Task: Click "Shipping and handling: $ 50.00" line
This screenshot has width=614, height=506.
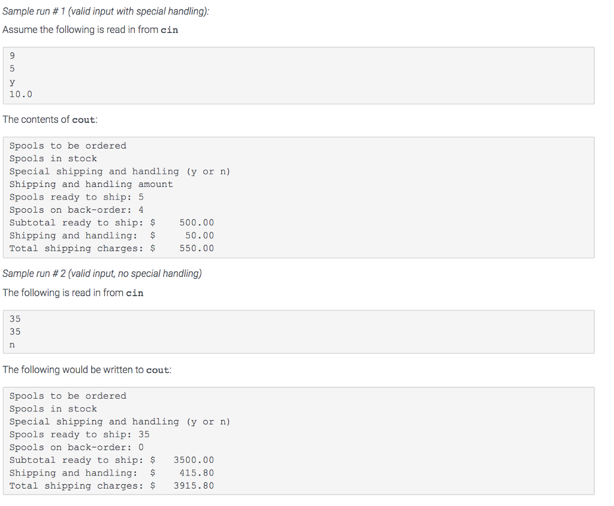Action: coord(111,235)
